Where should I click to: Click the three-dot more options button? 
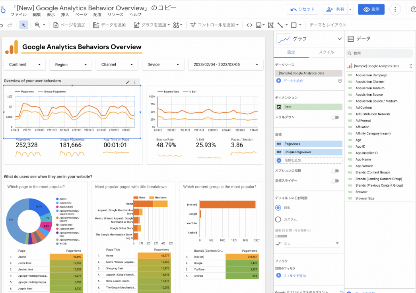395,10
